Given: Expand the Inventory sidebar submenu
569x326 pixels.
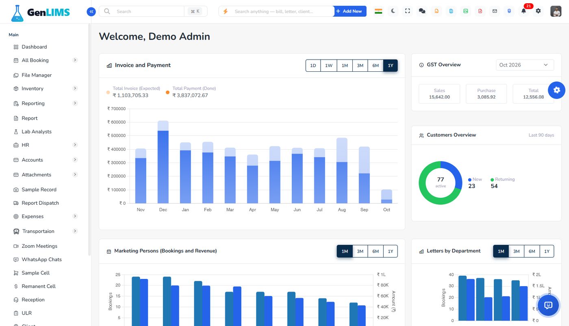Looking at the screenshot, I should tap(75, 88).
